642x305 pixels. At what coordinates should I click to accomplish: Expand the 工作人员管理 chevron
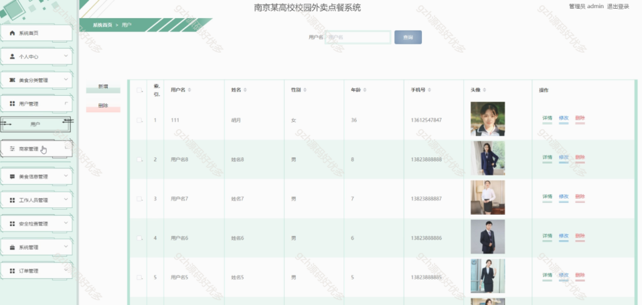point(66,200)
